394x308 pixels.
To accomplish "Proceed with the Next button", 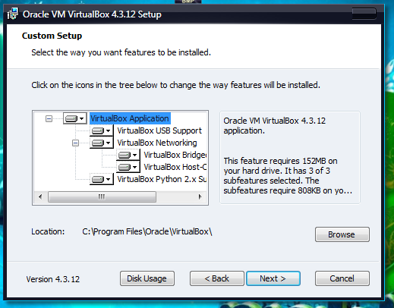I will [x=273, y=278].
